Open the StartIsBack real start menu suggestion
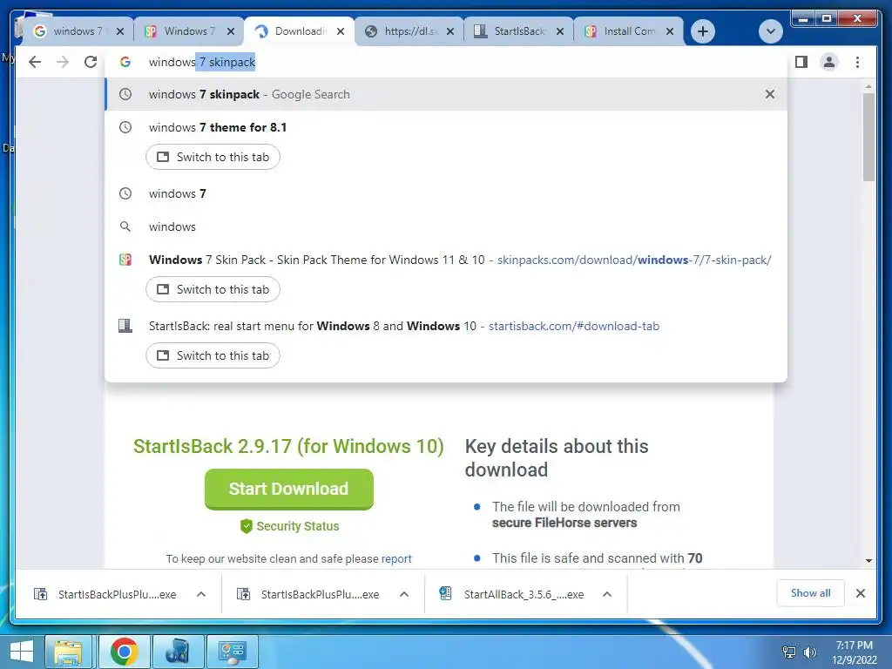Viewport: 892px width, 669px height. 446,326
